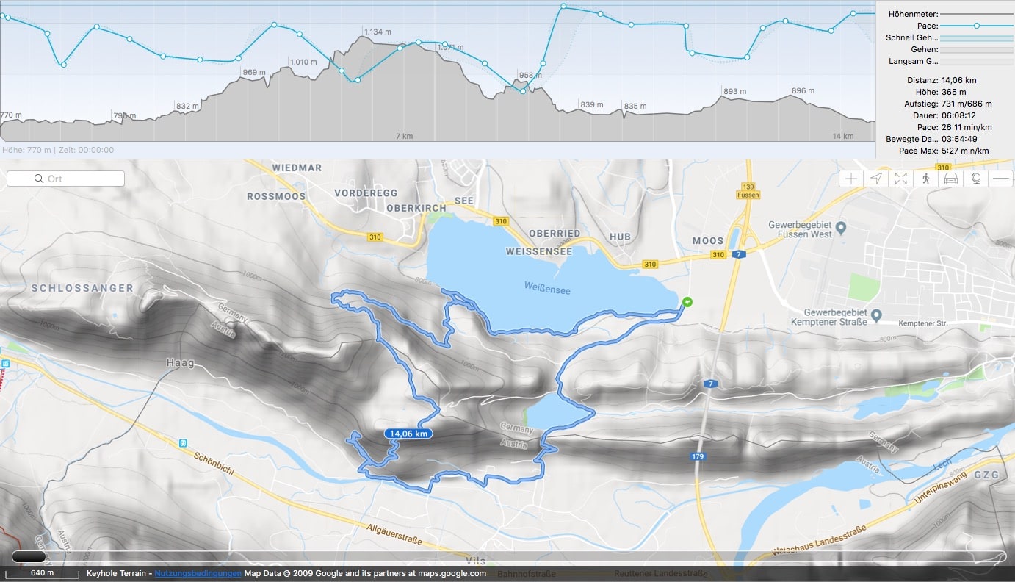Click the 969 m elevation label
This screenshot has width=1015, height=582.
coord(254,72)
